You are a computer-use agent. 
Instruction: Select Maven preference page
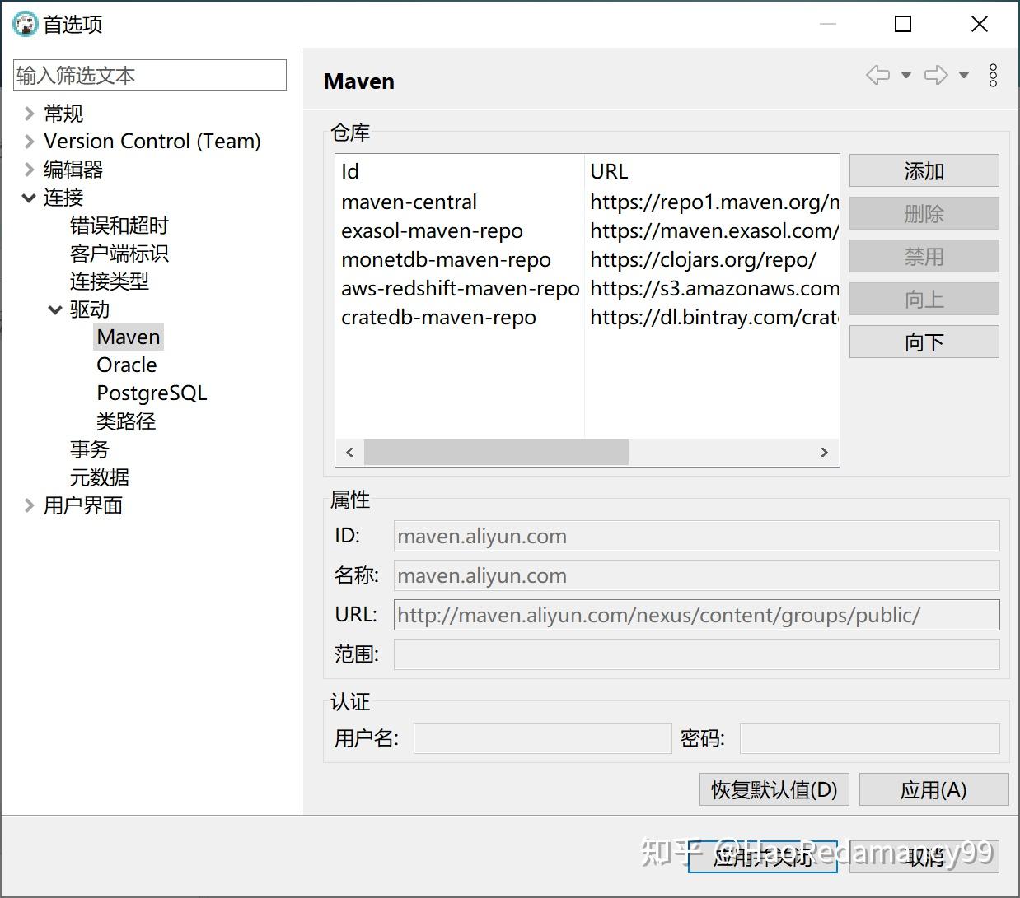pos(129,337)
